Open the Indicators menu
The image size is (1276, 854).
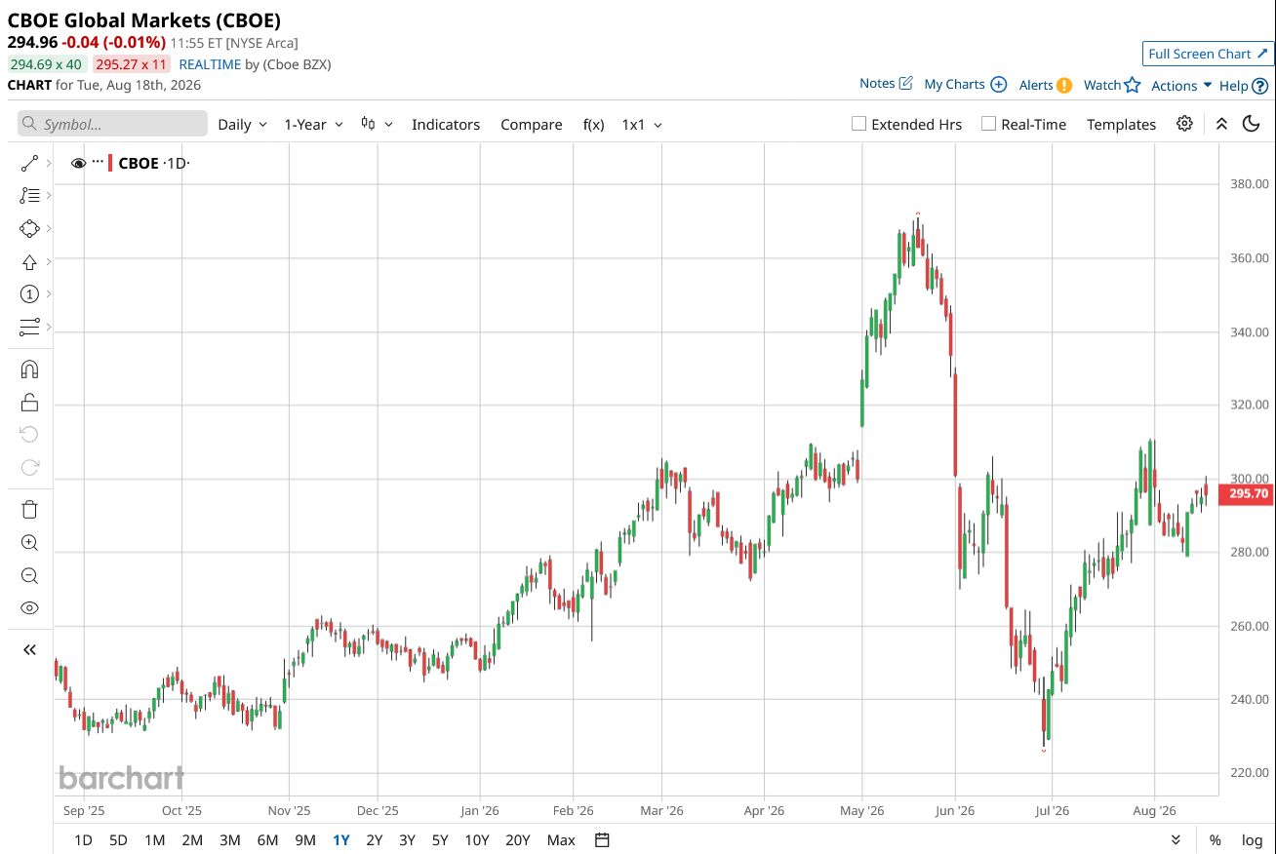coord(446,124)
